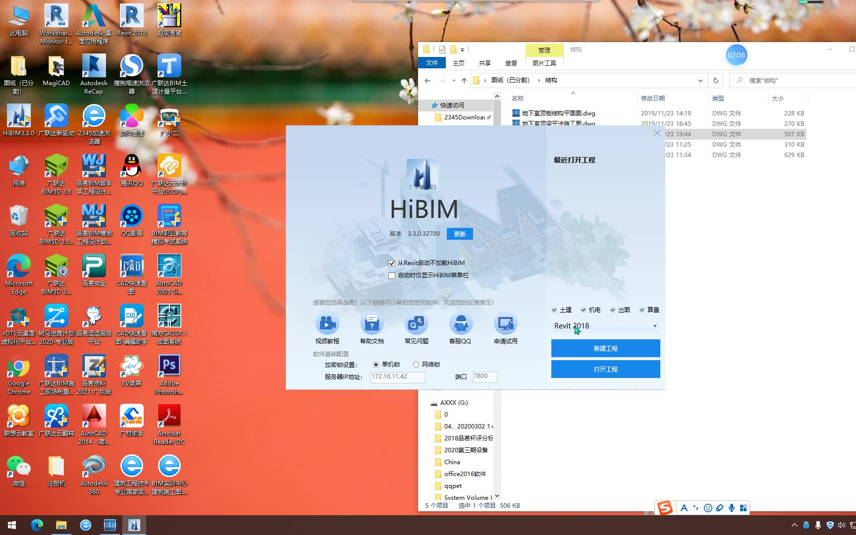Open 微信 WeChat desktop icon
856x535 pixels.
coord(19,471)
